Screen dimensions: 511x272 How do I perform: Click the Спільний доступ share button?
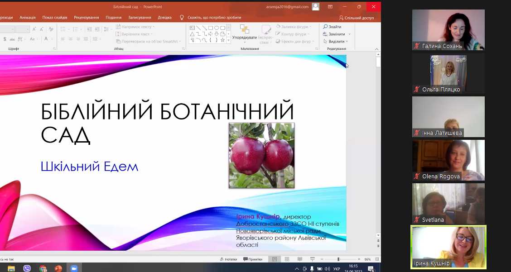click(x=356, y=18)
